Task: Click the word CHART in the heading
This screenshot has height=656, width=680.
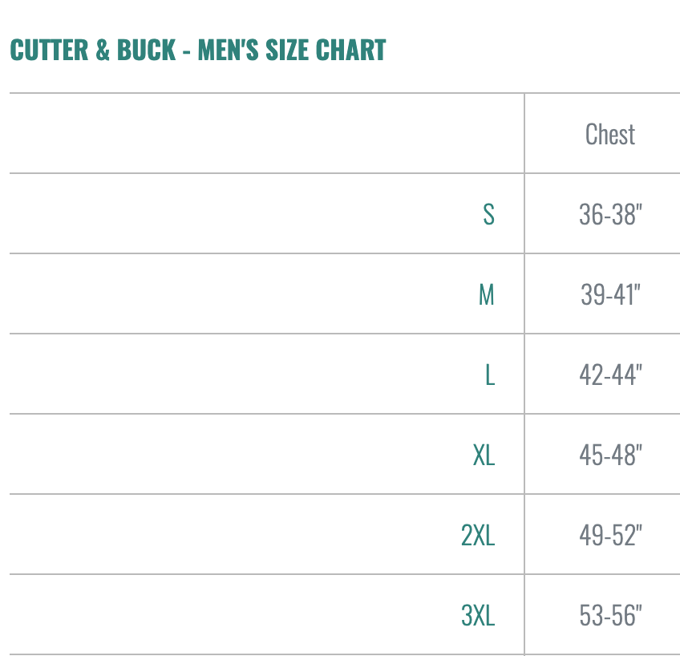Action: 351,50
